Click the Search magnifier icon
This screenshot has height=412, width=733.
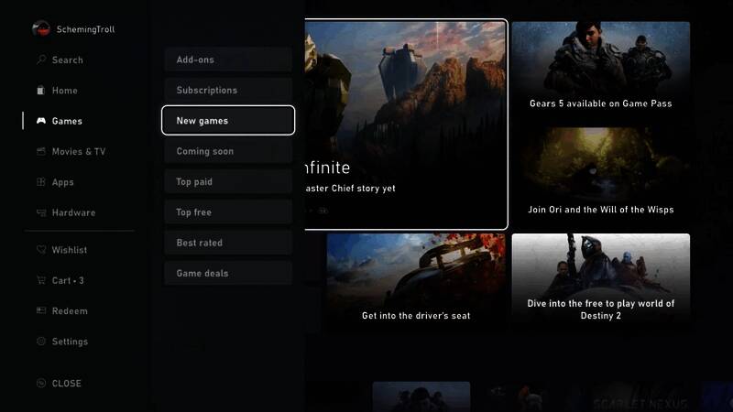pyautogui.click(x=41, y=60)
